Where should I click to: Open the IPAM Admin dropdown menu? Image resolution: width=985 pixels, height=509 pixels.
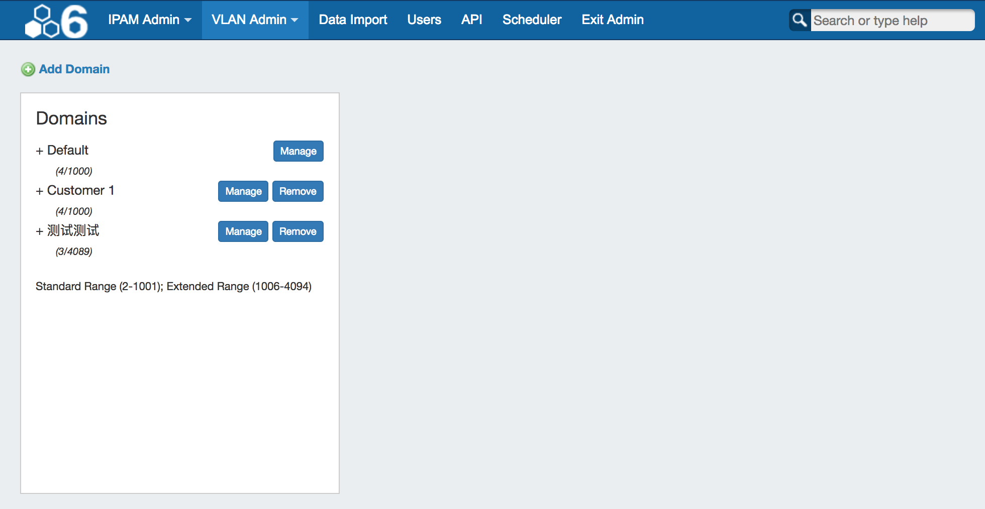149,20
